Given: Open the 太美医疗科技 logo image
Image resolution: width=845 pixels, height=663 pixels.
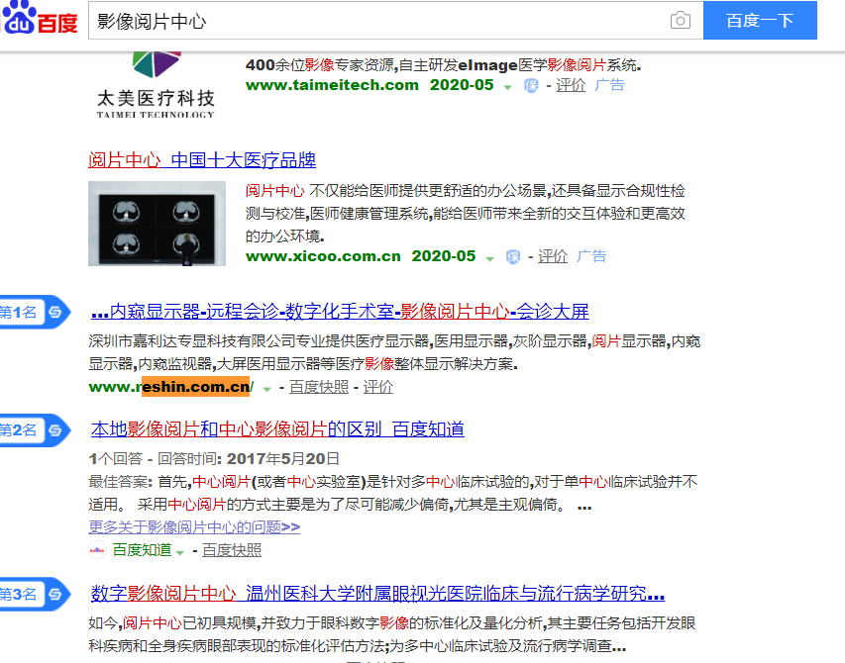Looking at the screenshot, I should pos(157,85).
